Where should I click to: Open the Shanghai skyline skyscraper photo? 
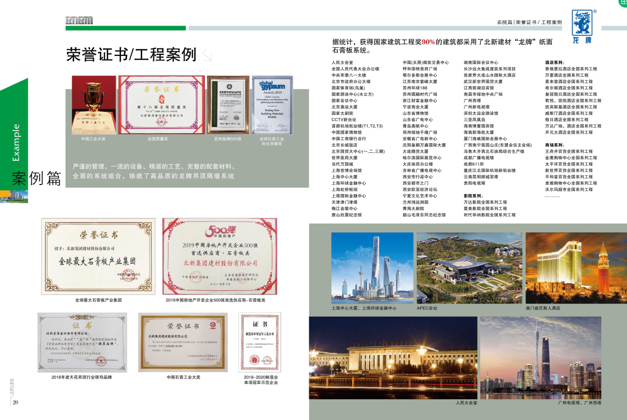[x=372, y=268]
